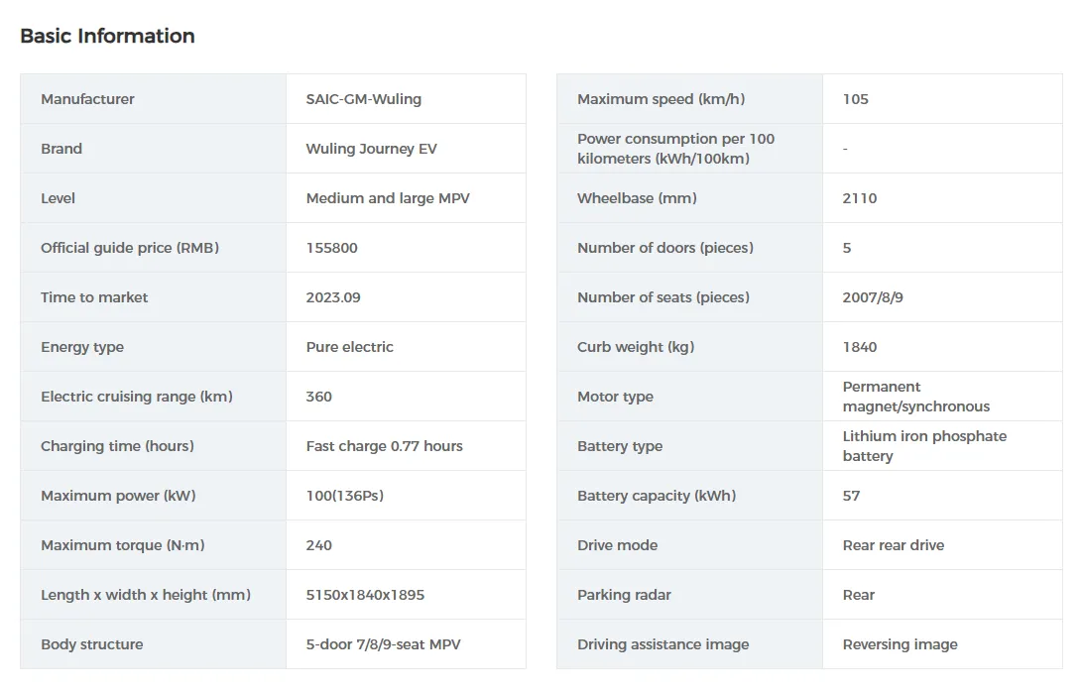Click the Lithium iron phosphate battery value
Screen dimensions: 1082x692
(923, 446)
